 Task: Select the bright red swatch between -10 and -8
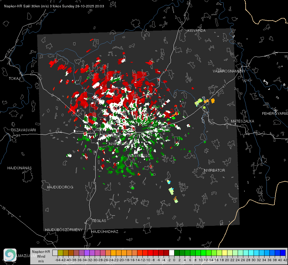point(150,253)
